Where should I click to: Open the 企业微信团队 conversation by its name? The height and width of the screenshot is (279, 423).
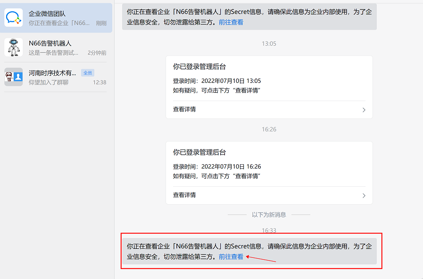(x=48, y=14)
